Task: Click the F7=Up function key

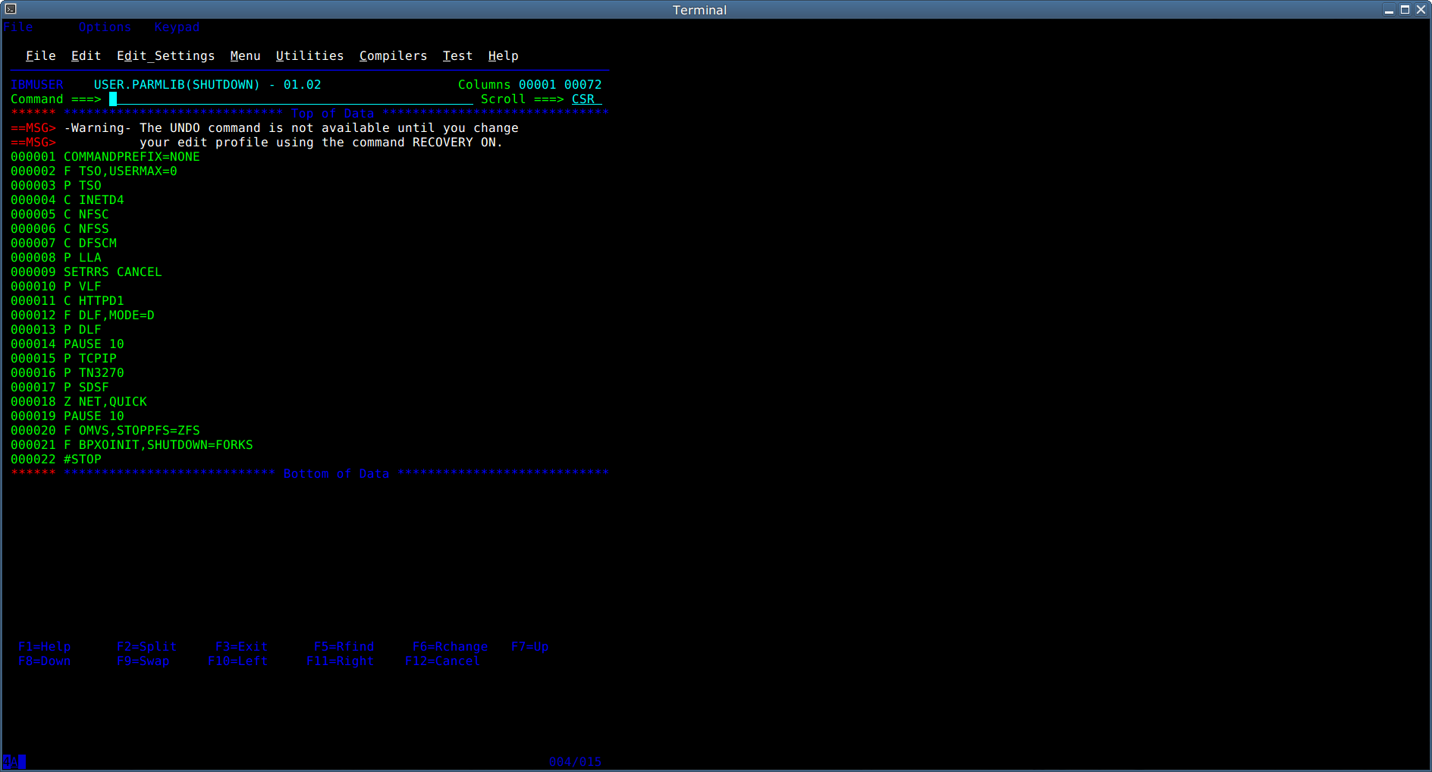Action: pyautogui.click(x=529, y=647)
